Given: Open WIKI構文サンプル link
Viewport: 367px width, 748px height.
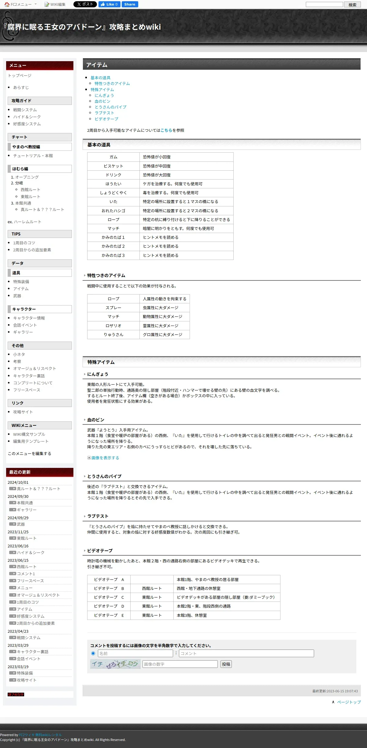Looking at the screenshot, I should pos(29,434).
